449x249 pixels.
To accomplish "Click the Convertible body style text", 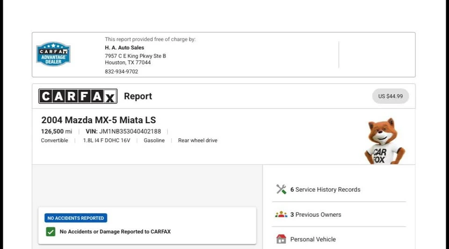I will tap(54, 140).
